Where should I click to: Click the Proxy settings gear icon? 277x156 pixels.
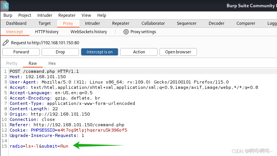(x=126, y=32)
